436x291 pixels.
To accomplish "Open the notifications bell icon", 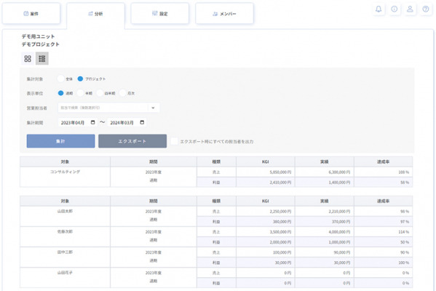I will 378,9.
